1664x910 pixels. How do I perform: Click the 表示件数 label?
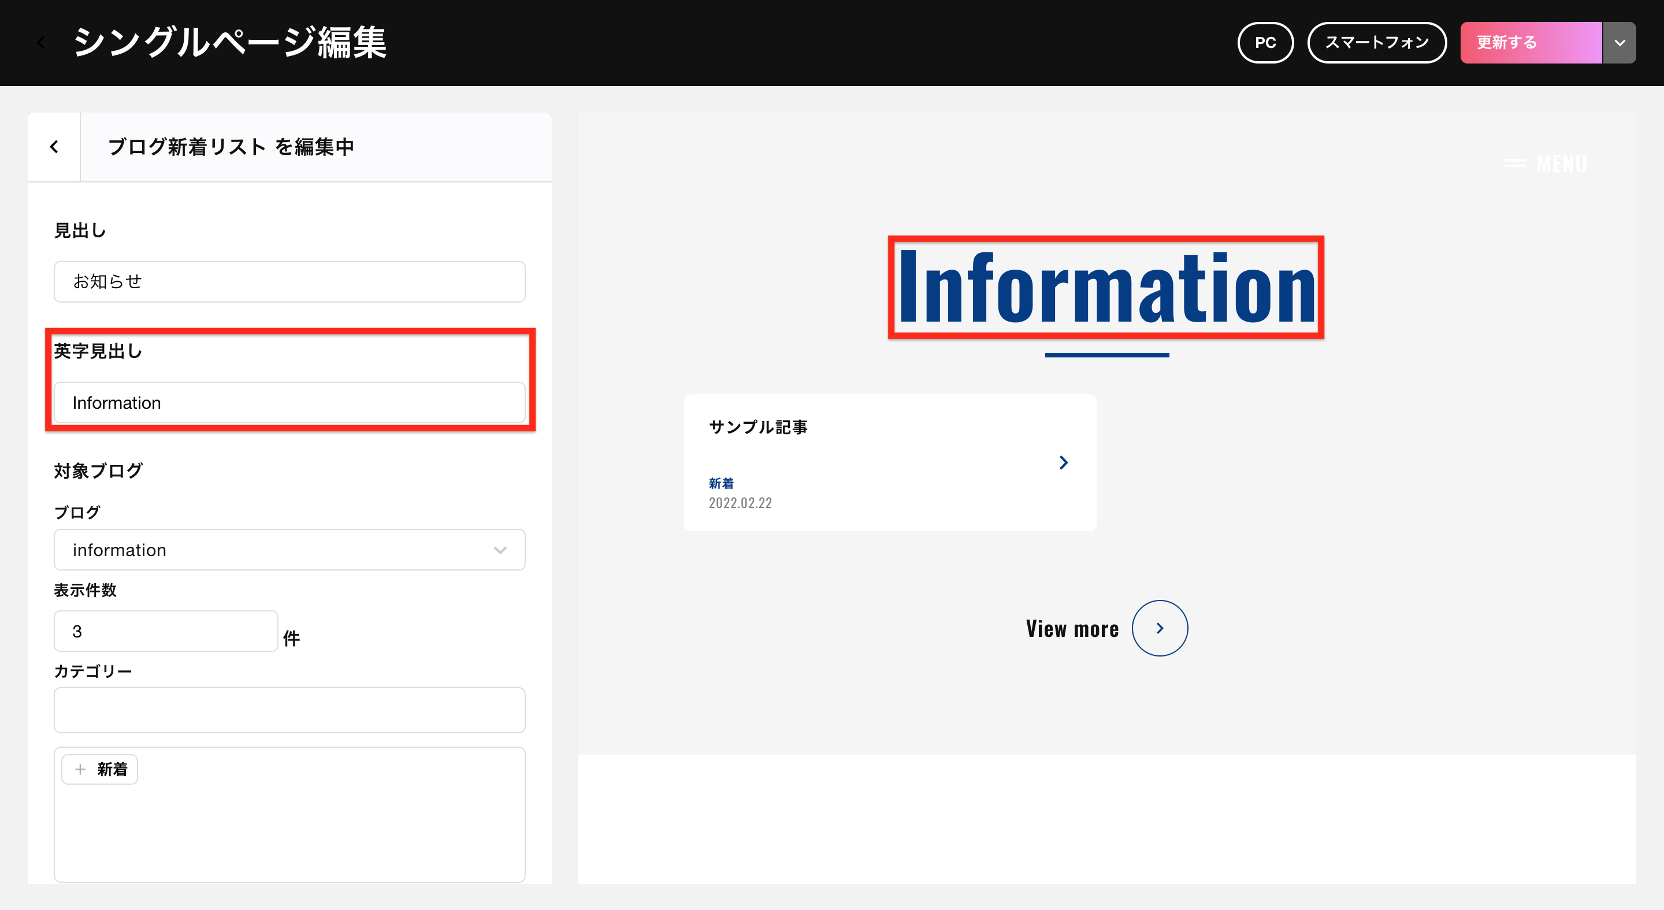pyautogui.click(x=86, y=590)
